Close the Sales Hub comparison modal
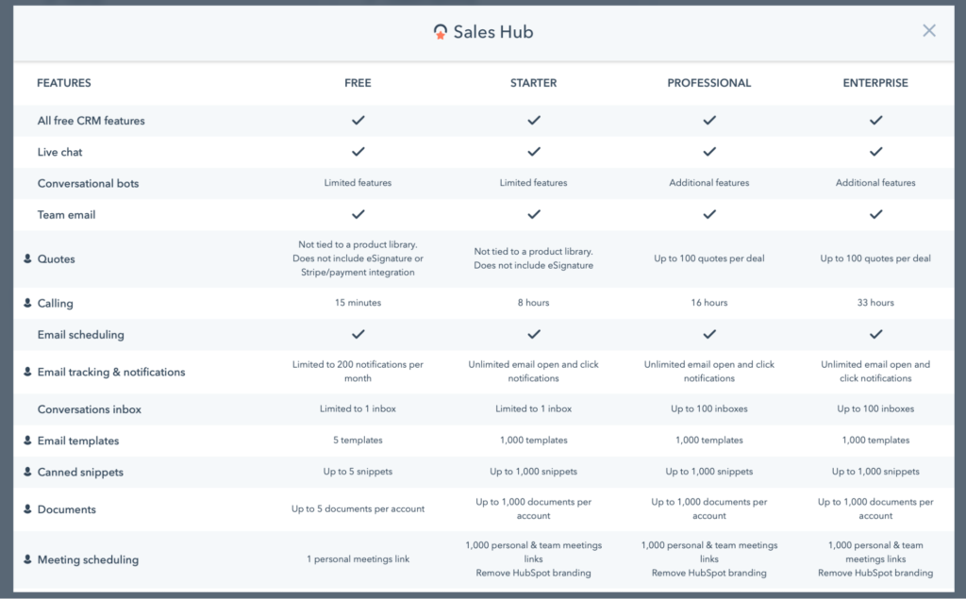This screenshot has height=599, width=966. tap(929, 31)
